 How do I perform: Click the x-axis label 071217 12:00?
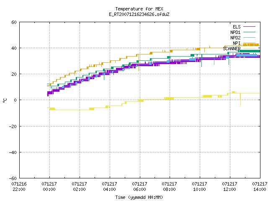pyautogui.click(x=229, y=187)
